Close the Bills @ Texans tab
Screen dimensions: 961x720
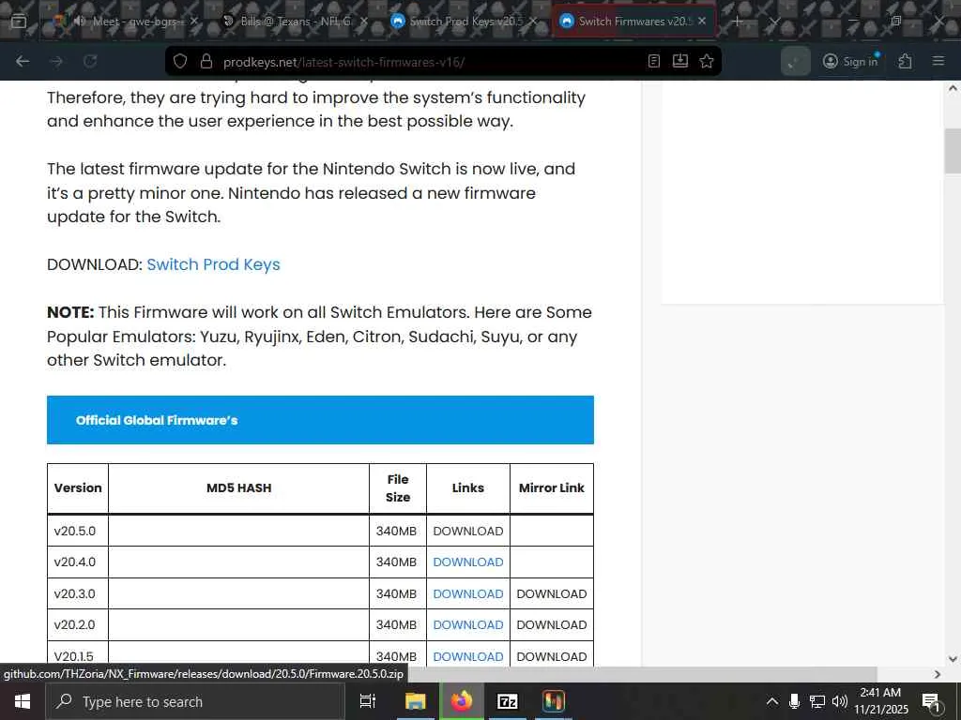364,21
